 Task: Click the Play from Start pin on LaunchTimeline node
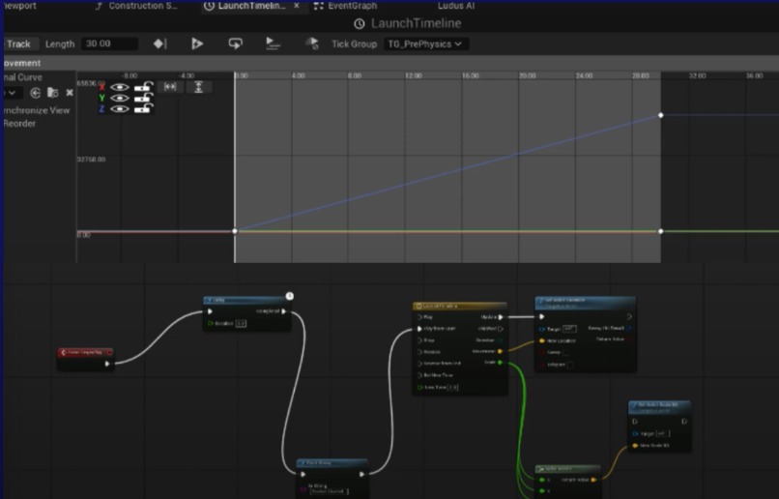tap(419, 329)
